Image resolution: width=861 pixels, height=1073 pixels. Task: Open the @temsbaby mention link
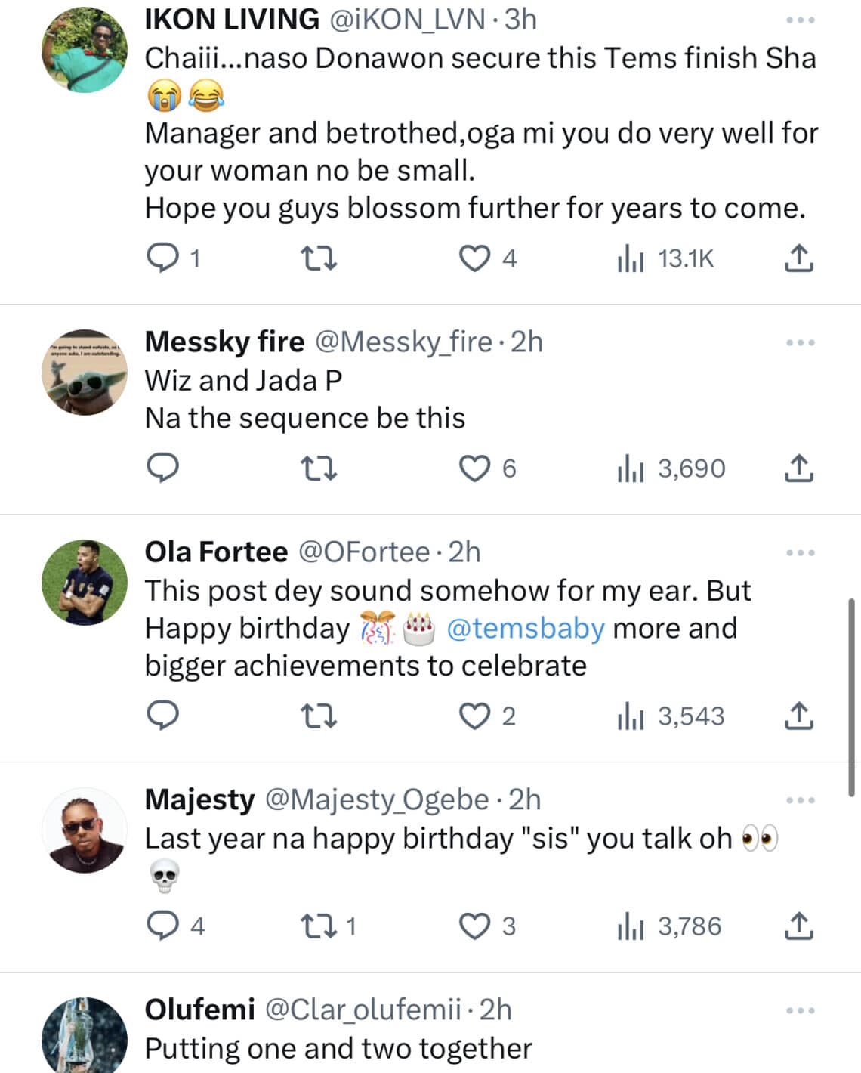526,629
